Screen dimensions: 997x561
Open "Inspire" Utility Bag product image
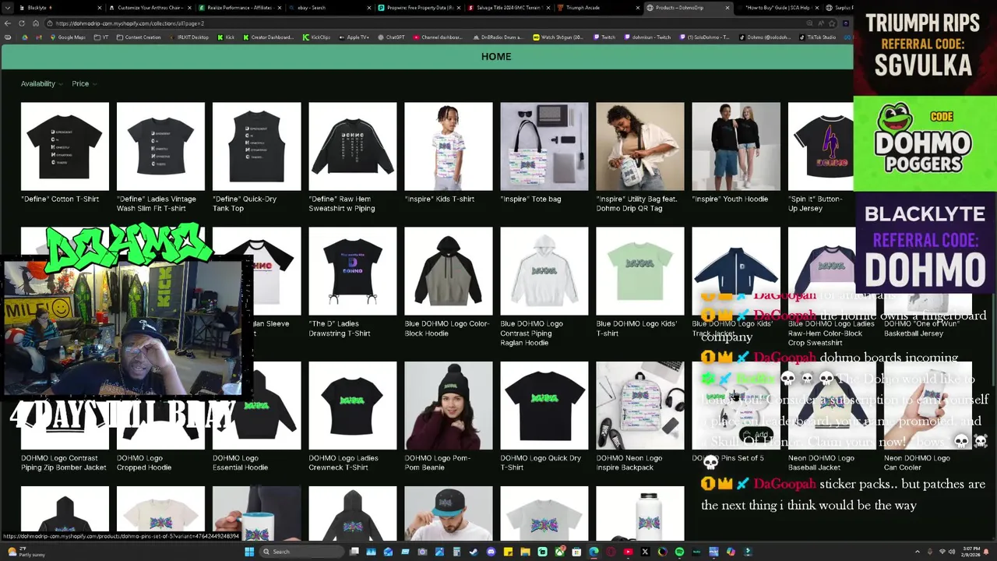pos(639,146)
